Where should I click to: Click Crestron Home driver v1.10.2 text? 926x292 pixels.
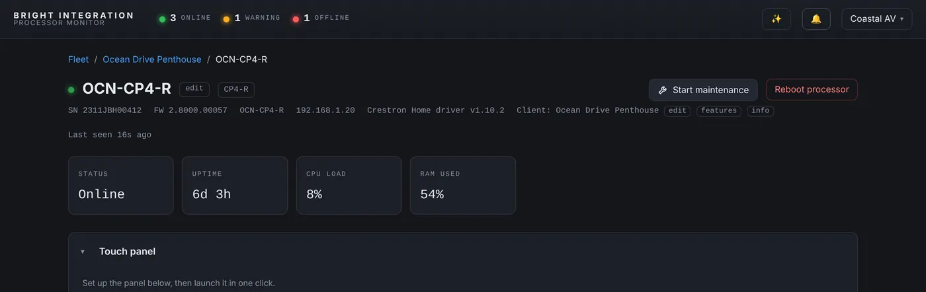(x=436, y=110)
